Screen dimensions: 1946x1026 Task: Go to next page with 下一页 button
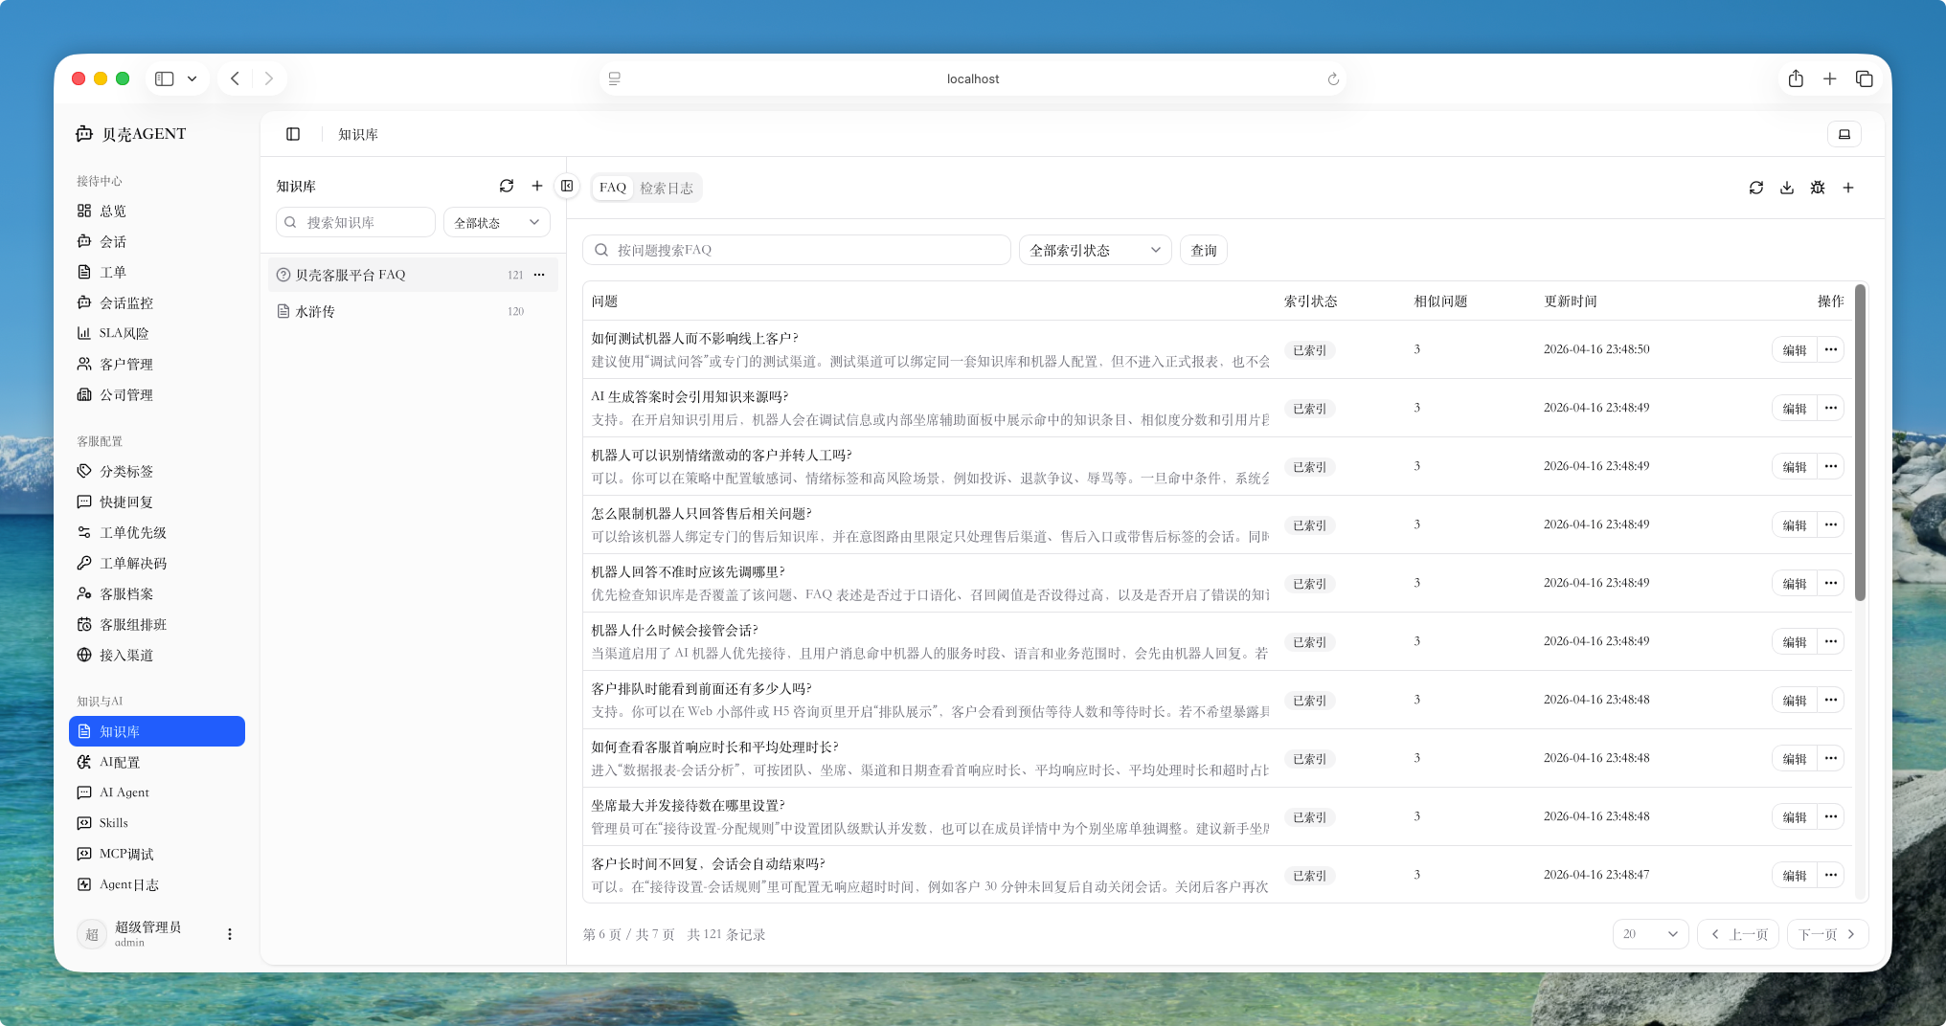click(1825, 934)
